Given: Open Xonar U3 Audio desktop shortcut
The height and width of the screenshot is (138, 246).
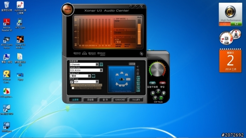Looking at the screenshot, I should [x=20, y=42].
